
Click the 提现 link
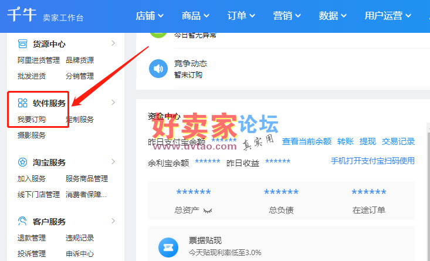(368, 141)
